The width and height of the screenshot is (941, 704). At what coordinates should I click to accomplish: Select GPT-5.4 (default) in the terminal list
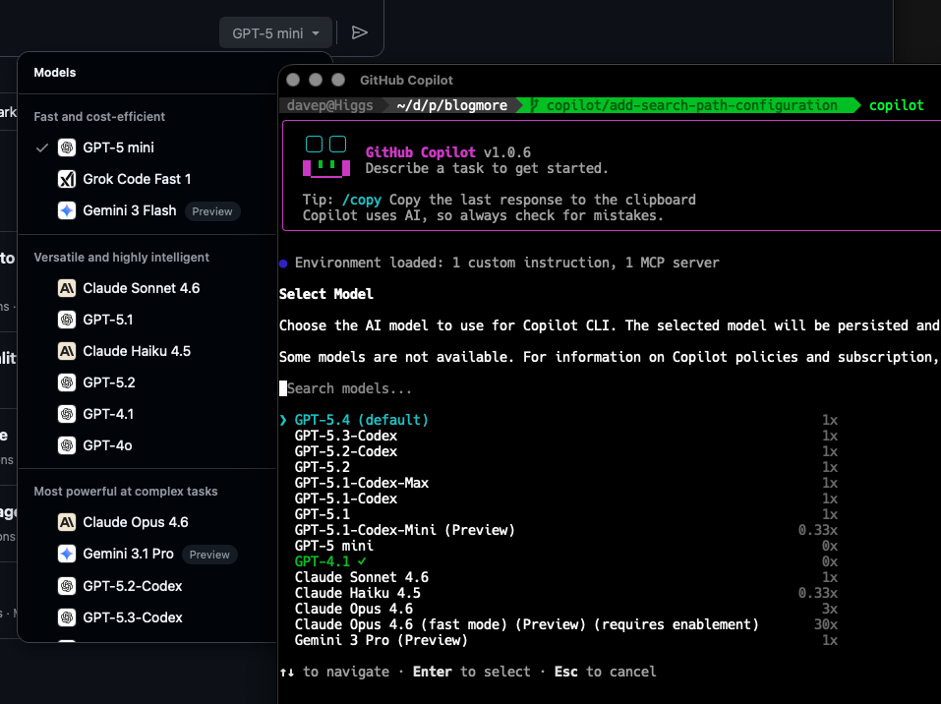coord(361,420)
